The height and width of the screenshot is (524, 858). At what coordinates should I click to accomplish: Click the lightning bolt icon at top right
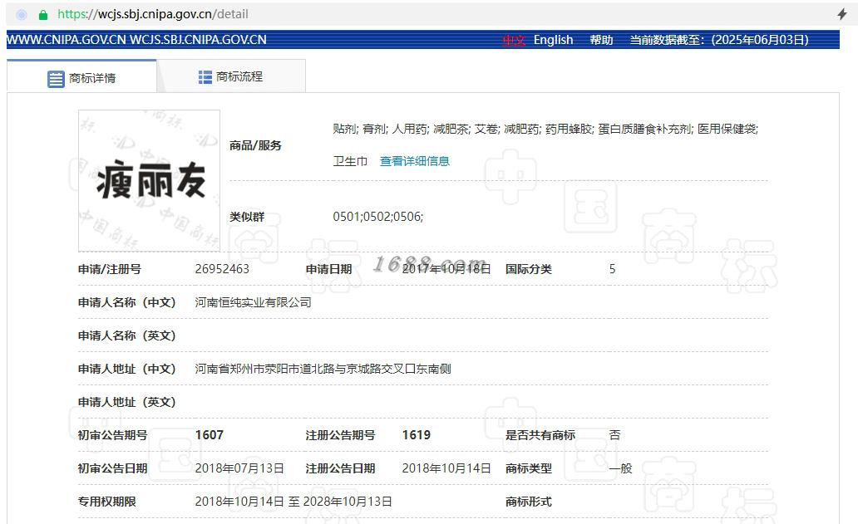coord(842,14)
